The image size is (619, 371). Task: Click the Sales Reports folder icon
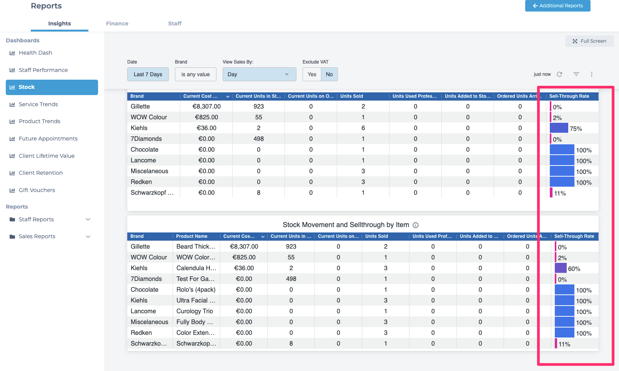(12, 236)
